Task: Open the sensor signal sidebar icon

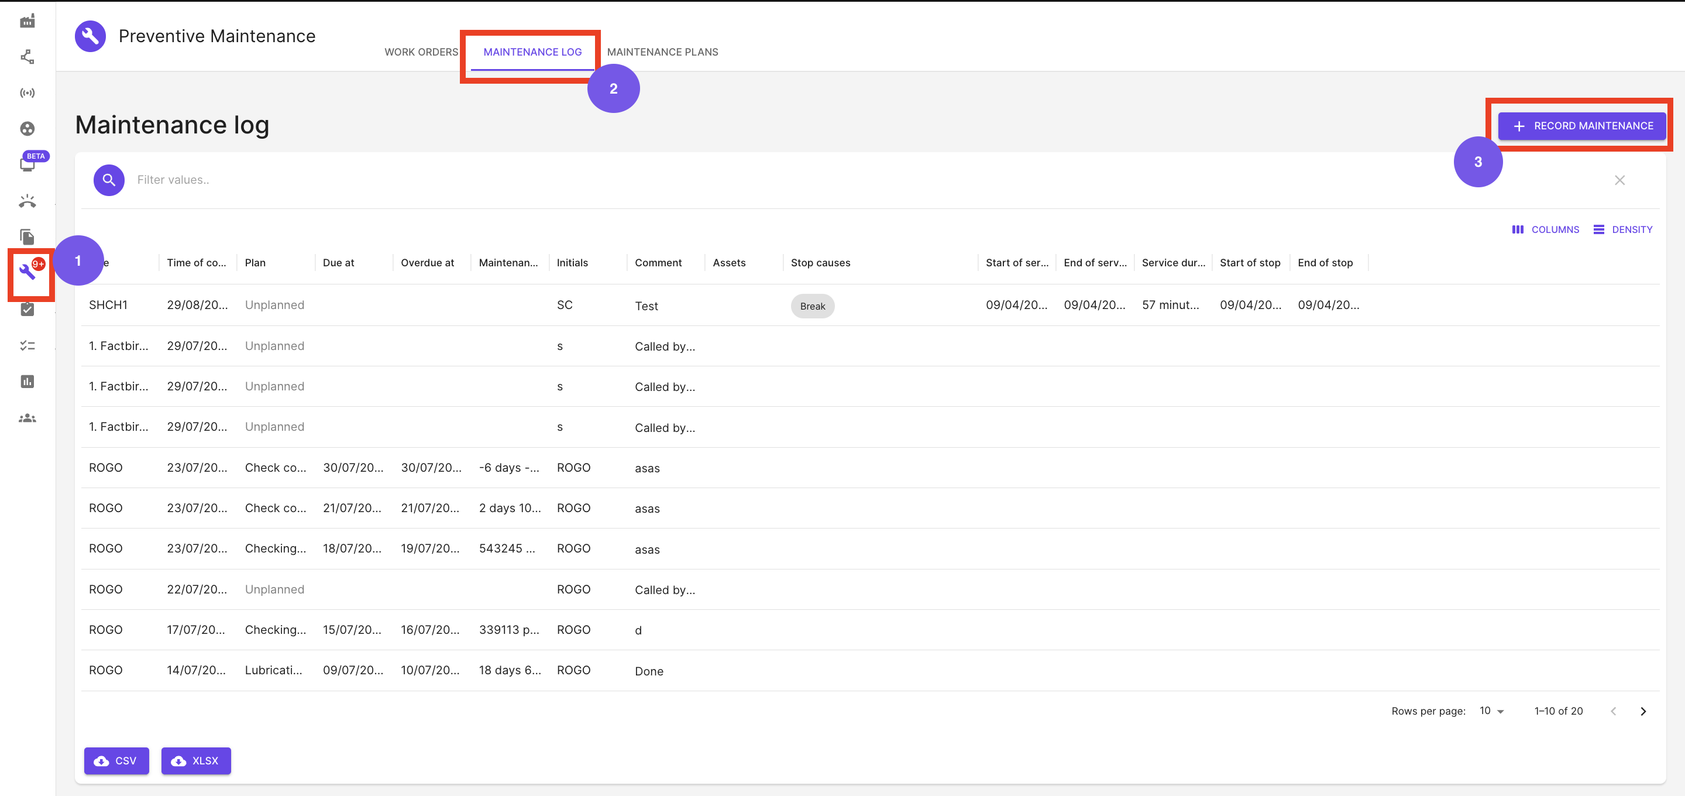Action: pyautogui.click(x=27, y=93)
